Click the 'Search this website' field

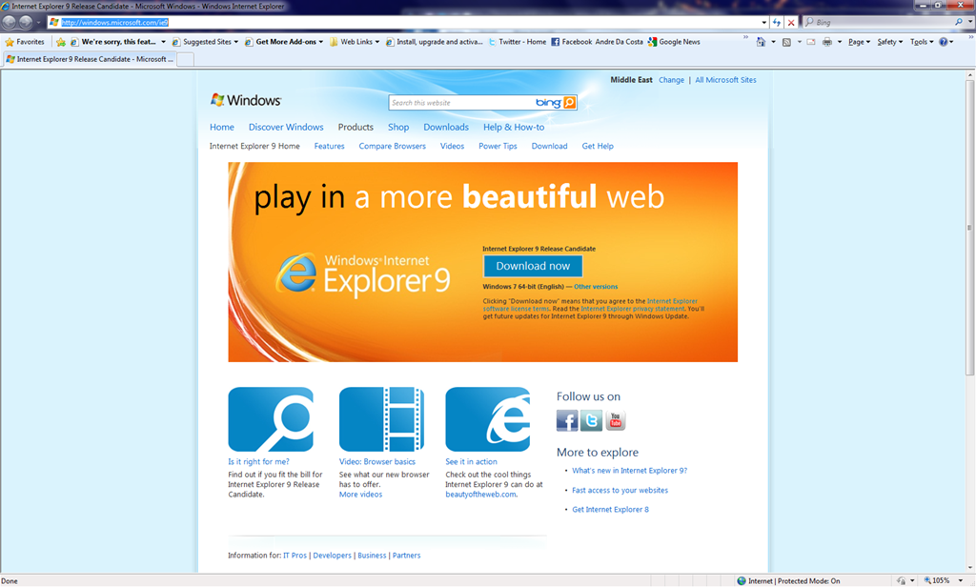(x=460, y=103)
